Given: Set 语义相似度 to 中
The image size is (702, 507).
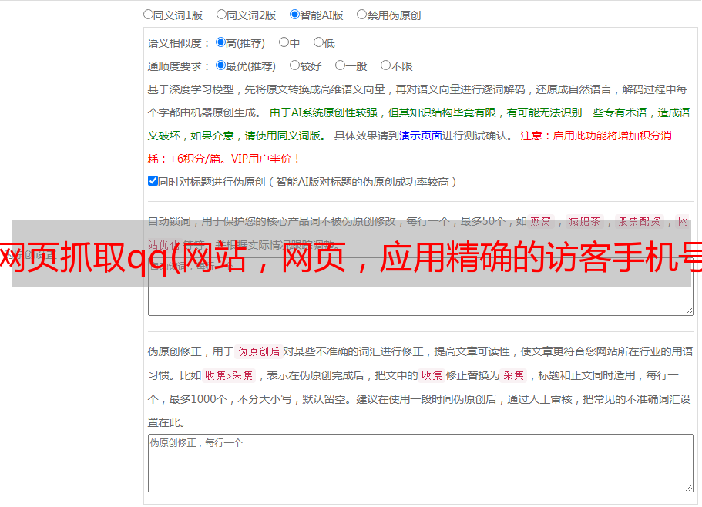Looking at the screenshot, I should pyautogui.click(x=284, y=42).
